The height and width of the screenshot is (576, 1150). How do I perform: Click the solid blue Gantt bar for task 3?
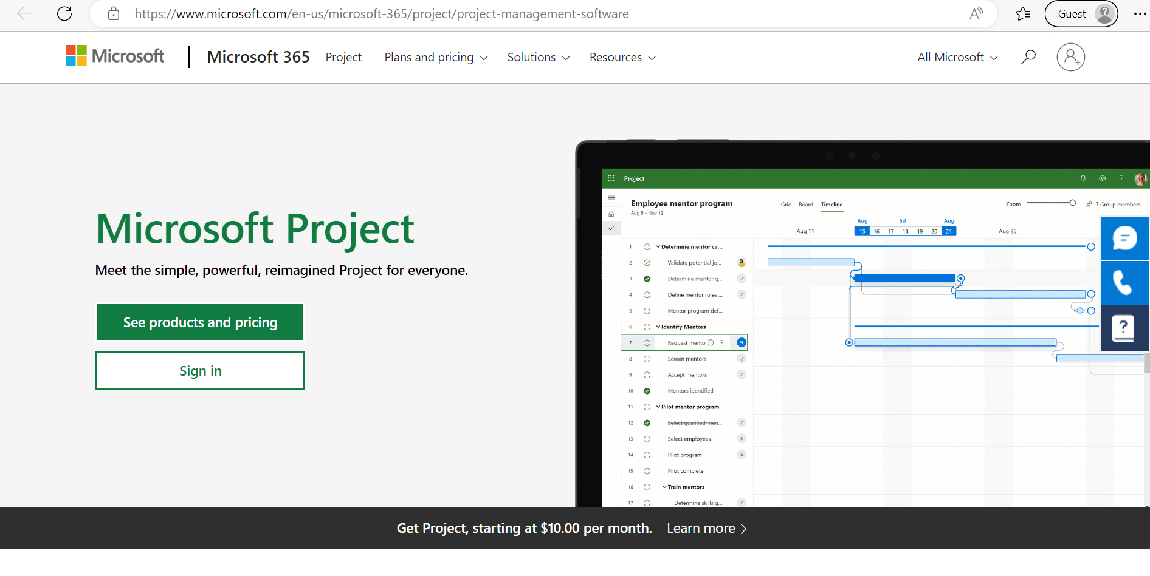[x=905, y=279]
